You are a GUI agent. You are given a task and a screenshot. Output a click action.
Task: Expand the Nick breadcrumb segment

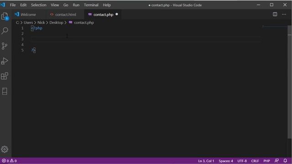coord(41,22)
